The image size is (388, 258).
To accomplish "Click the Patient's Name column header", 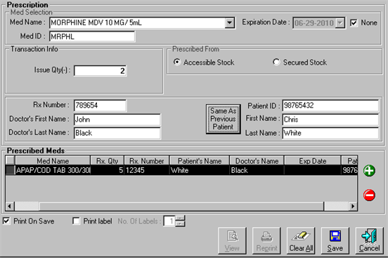I will pos(200,161).
